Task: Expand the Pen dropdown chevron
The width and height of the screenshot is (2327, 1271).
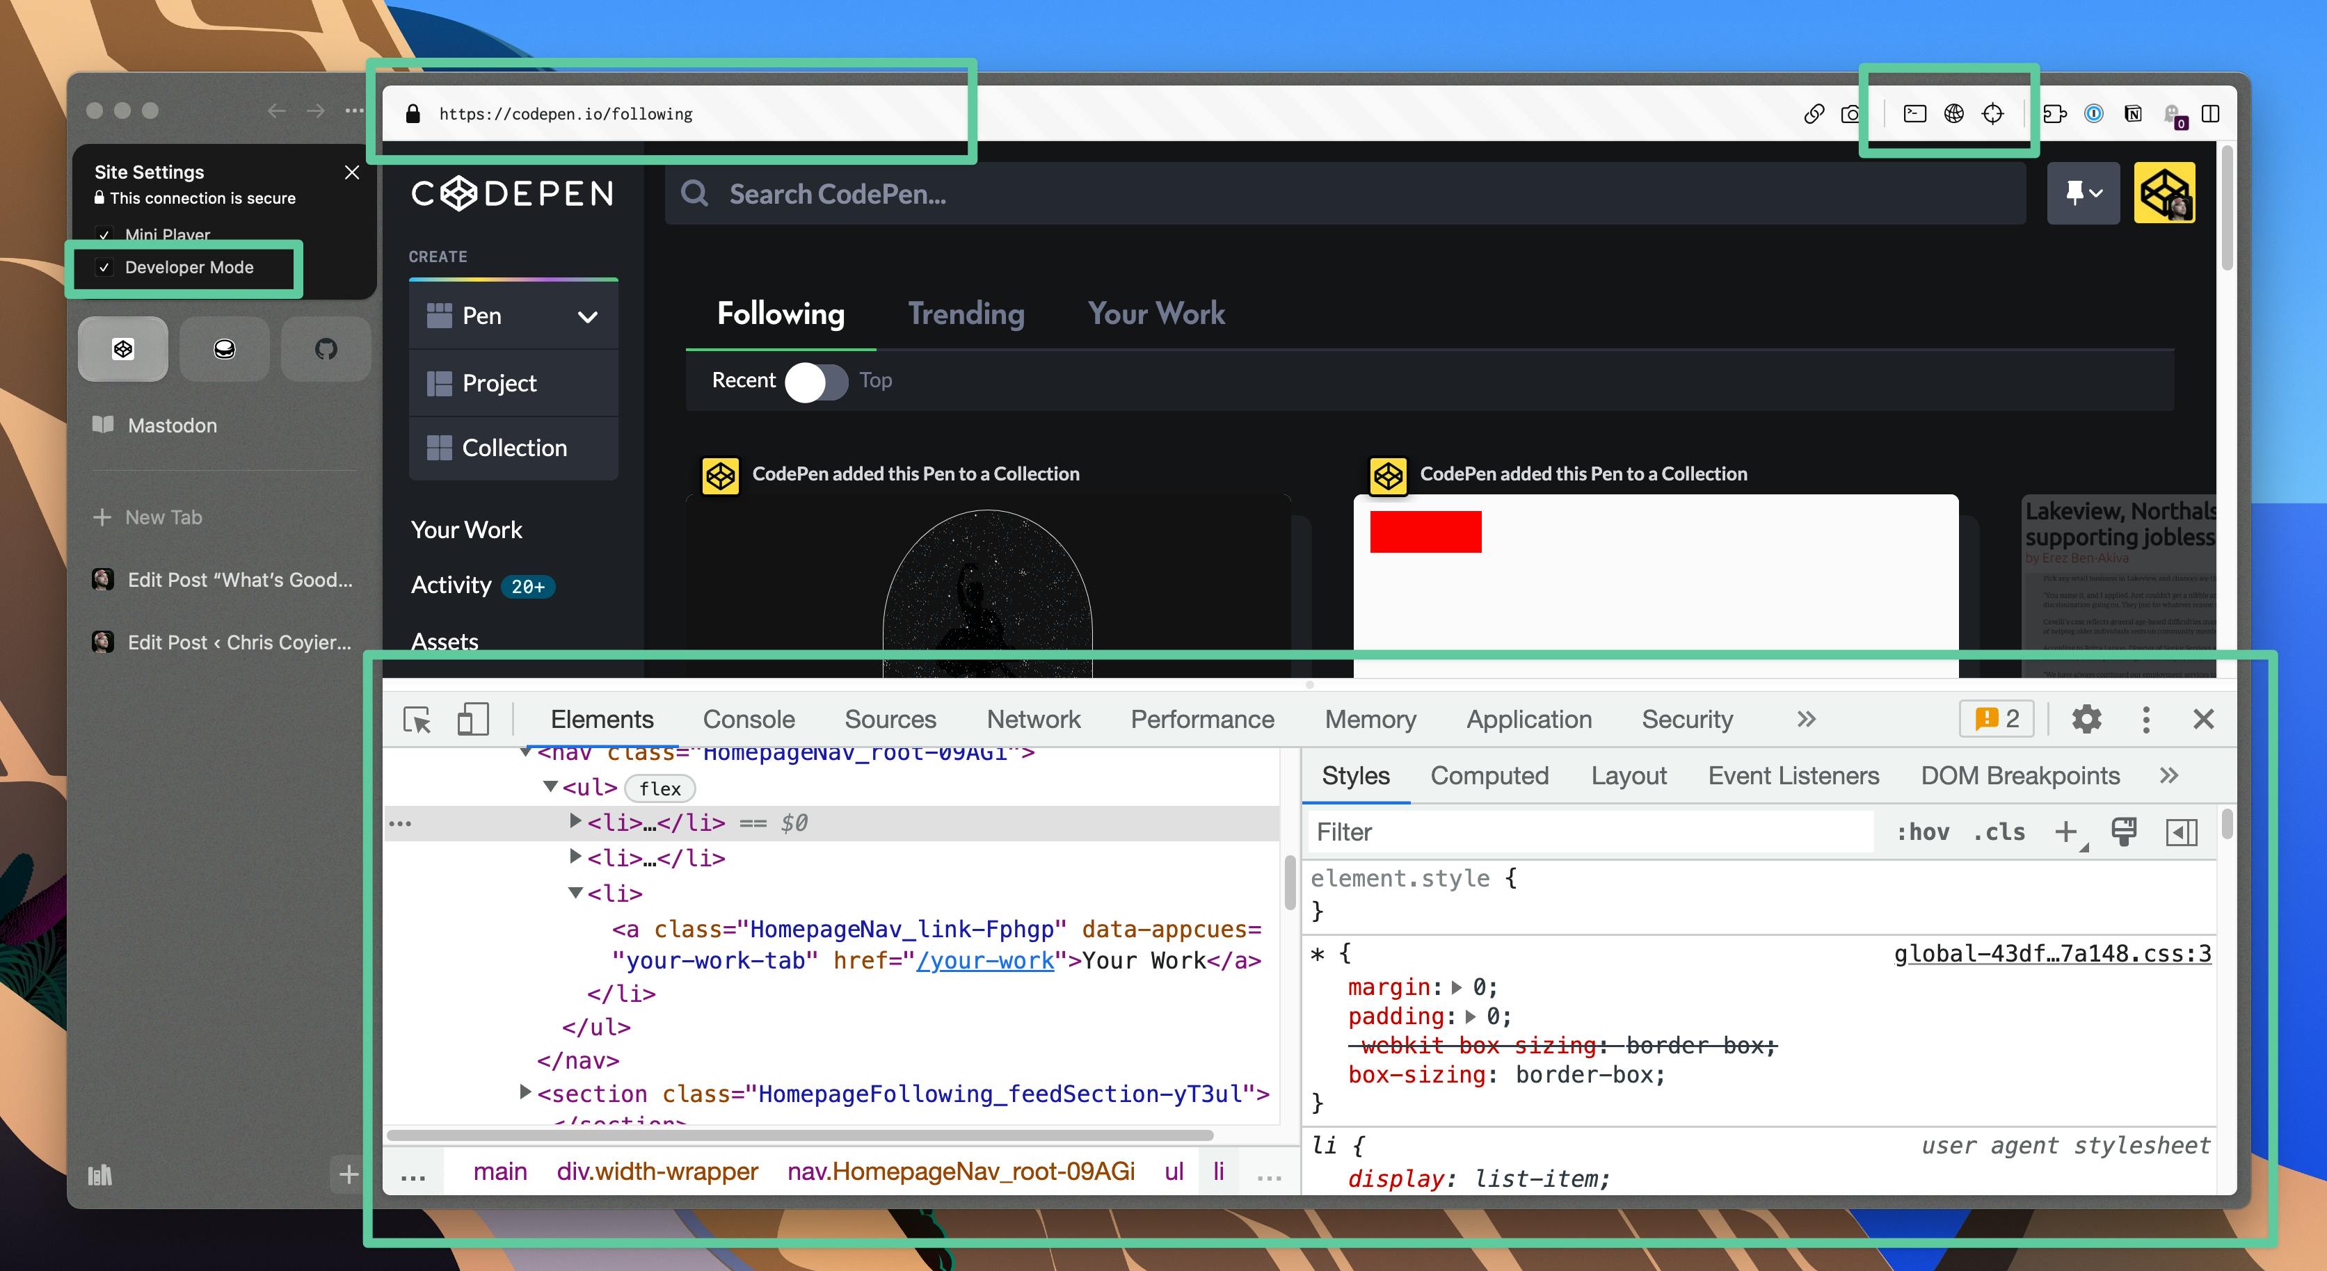Action: 587,317
